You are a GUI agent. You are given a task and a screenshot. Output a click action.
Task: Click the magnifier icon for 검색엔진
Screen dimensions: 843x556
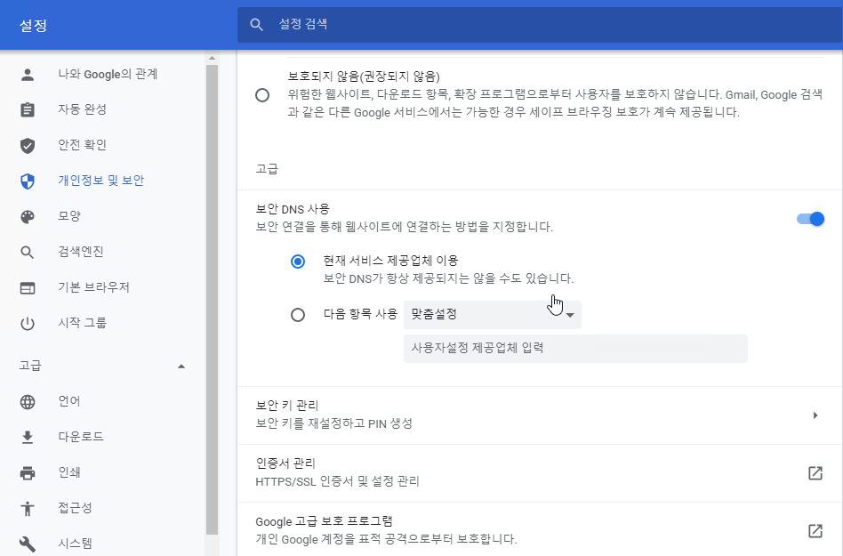tap(28, 252)
